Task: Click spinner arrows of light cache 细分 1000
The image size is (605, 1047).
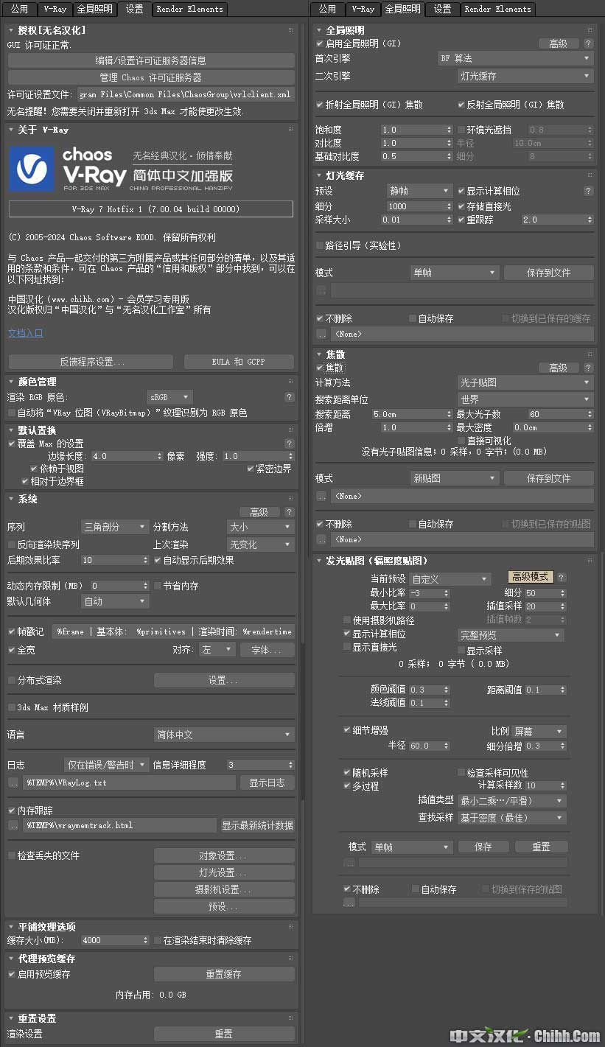Action: (x=449, y=206)
